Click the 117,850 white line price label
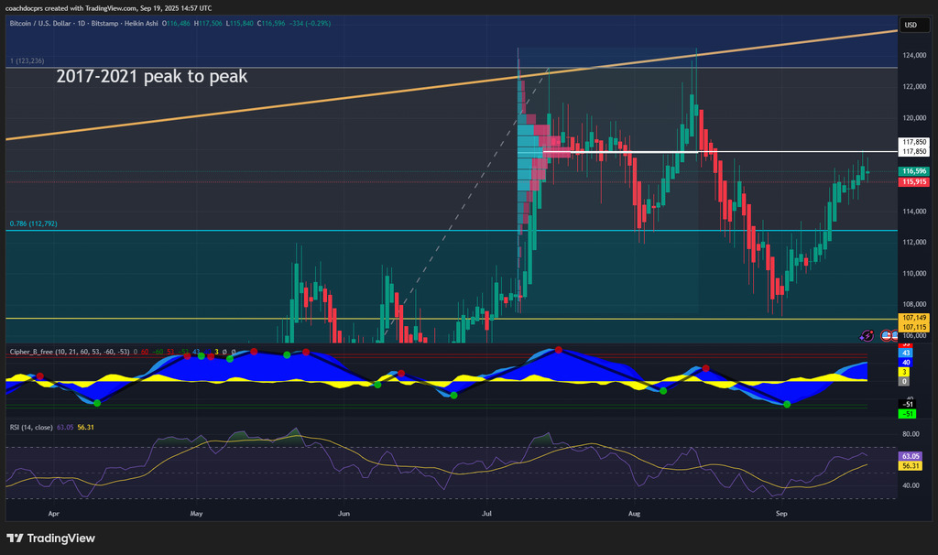Viewport: 938px width, 555px height. coord(914,143)
